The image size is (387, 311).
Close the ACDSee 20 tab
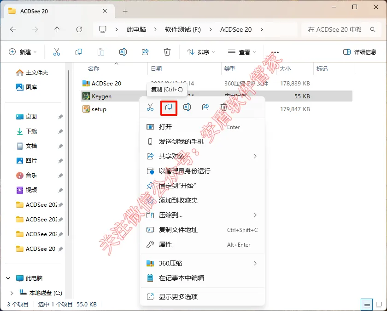(x=105, y=11)
